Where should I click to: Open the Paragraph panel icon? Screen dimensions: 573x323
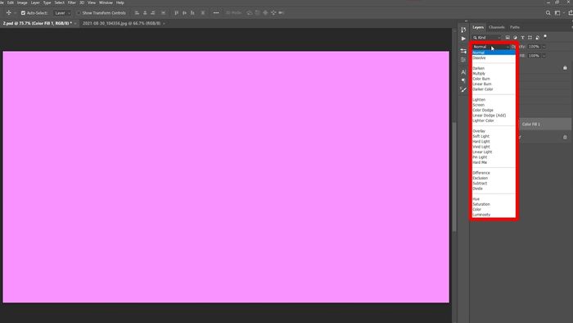tap(463, 80)
